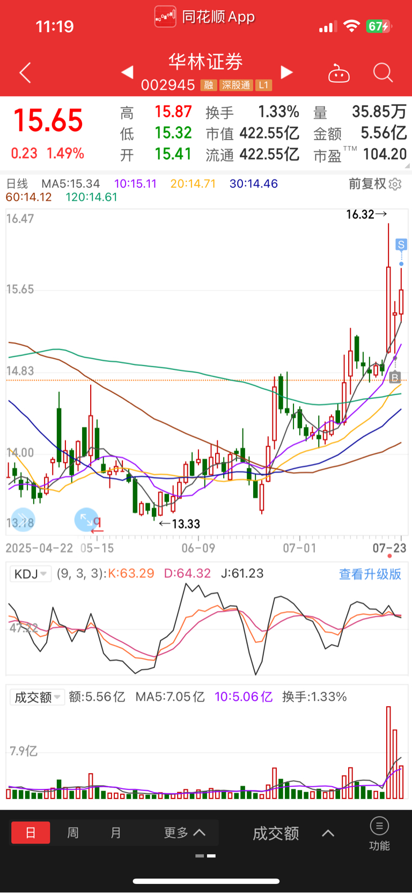Tap the 07-23 date label on axis
Viewport: 412px width, 893px height.
tap(389, 548)
